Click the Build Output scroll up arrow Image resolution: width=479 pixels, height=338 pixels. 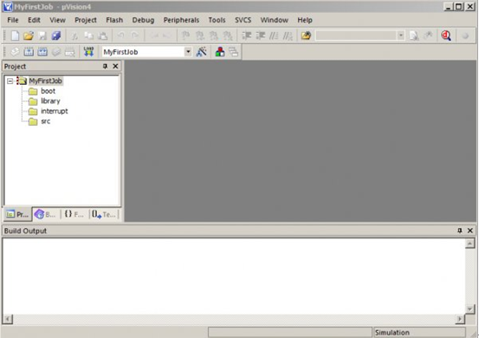469,244
